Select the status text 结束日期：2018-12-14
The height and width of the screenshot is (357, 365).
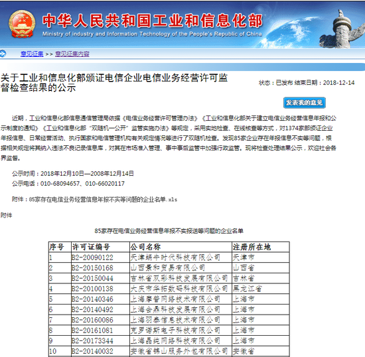(325, 83)
